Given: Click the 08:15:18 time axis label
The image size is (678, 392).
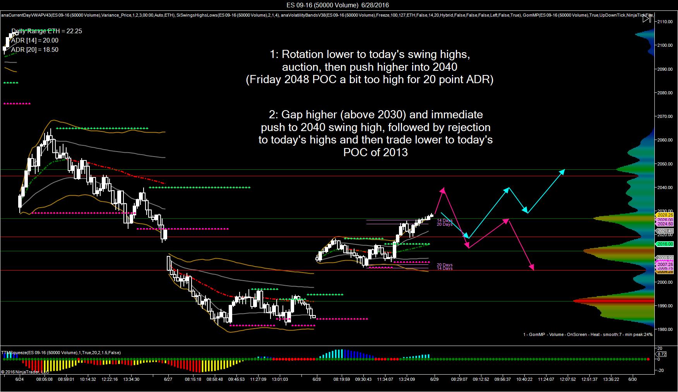Looking at the screenshot, I should point(193,379).
